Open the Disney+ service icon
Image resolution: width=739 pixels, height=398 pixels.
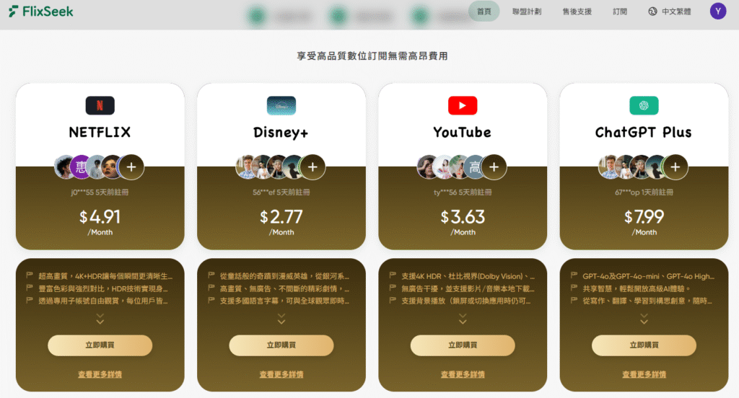point(281,105)
